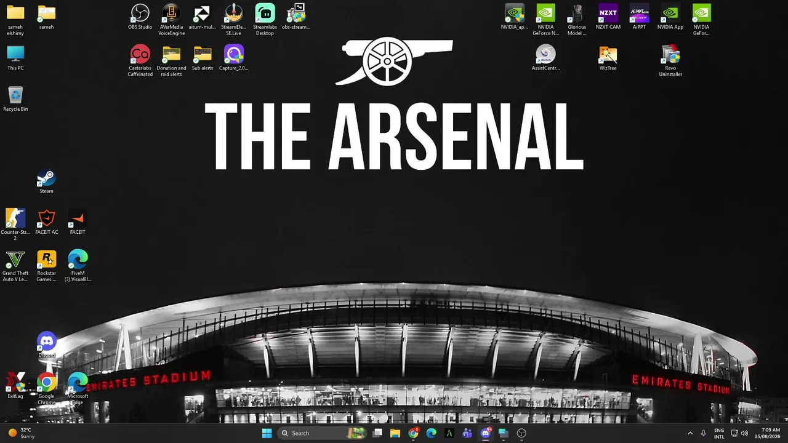
Task: Open the Windows Start menu
Action: (267, 433)
